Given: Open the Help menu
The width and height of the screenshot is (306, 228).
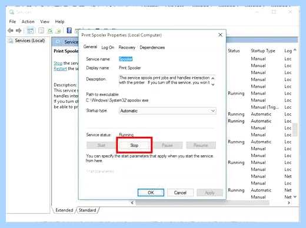Looking at the screenshot, I should tap(59, 22).
